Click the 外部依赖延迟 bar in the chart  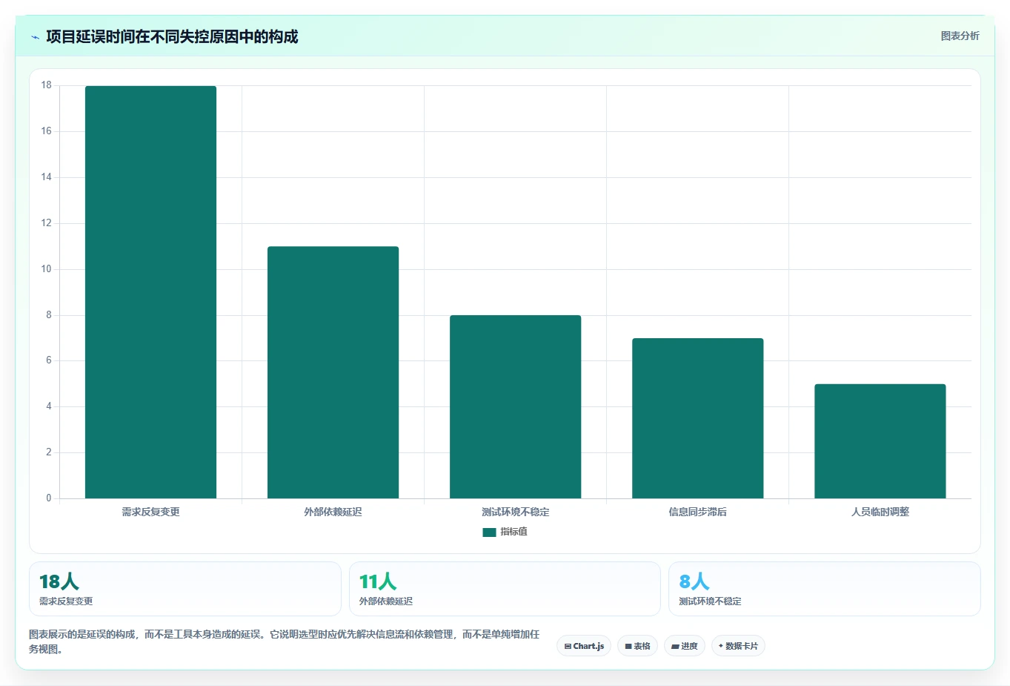(x=333, y=372)
